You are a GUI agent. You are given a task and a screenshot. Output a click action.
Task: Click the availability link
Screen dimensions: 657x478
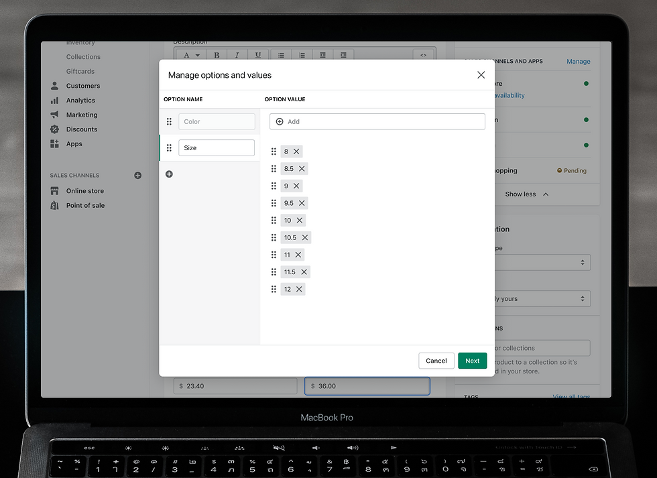[509, 95]
